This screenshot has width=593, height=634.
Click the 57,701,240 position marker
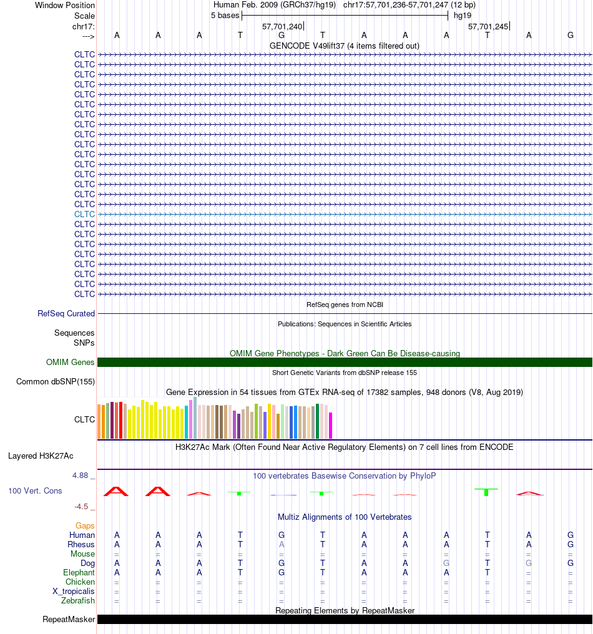click(x=282, y=27)
